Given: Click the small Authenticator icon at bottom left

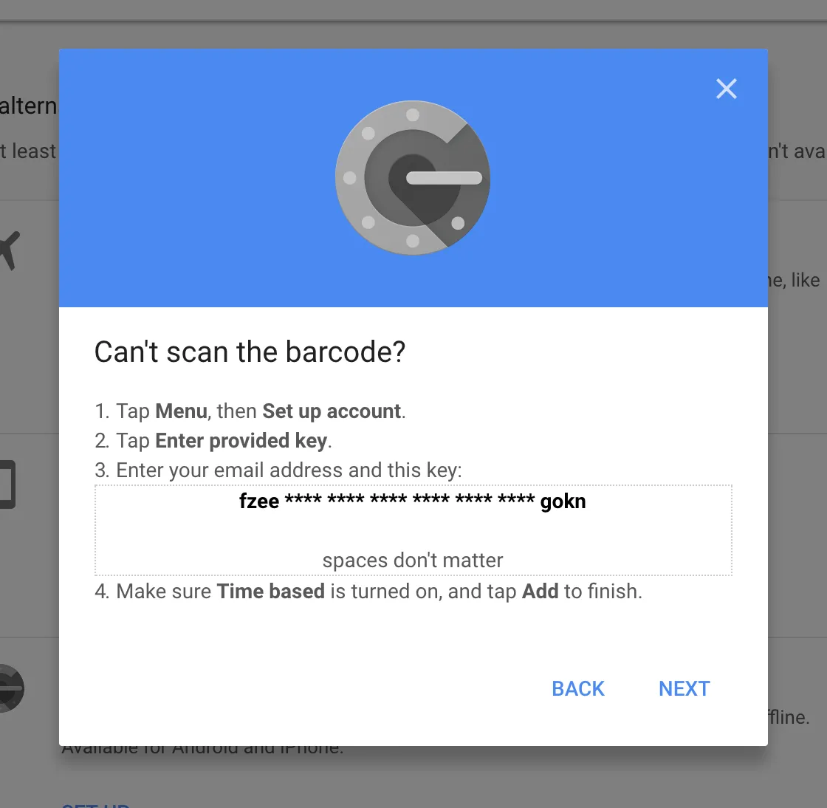Looking at the screenshot, I should [12, 688].
